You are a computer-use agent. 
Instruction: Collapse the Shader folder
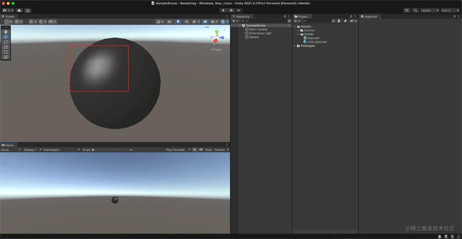(x=298, y=34)
